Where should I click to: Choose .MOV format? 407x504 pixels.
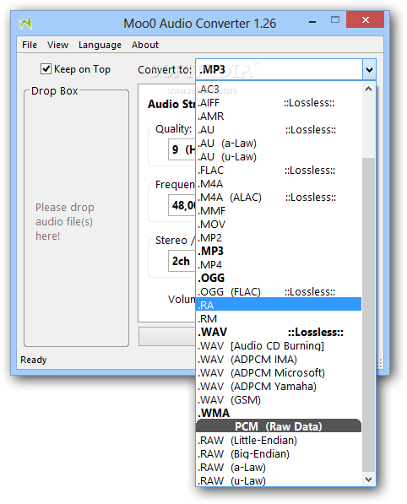[x=279, y=224]
